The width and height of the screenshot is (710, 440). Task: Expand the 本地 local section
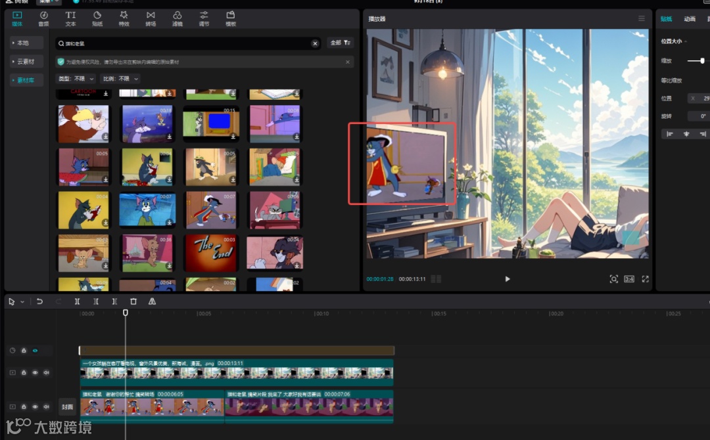click(26, 43)
